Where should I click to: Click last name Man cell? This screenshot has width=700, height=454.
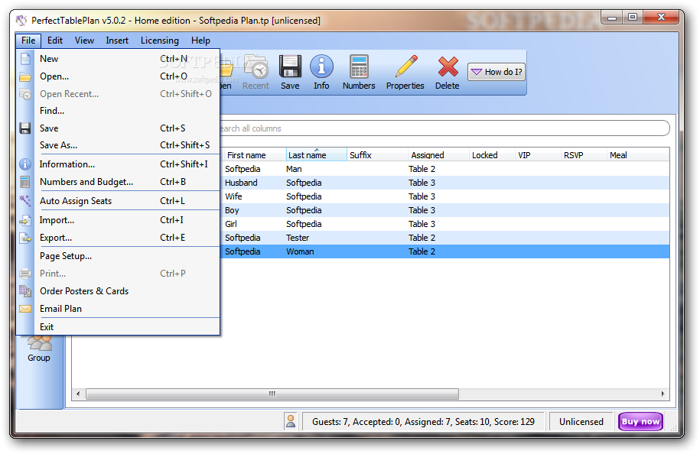pos(295,170)
